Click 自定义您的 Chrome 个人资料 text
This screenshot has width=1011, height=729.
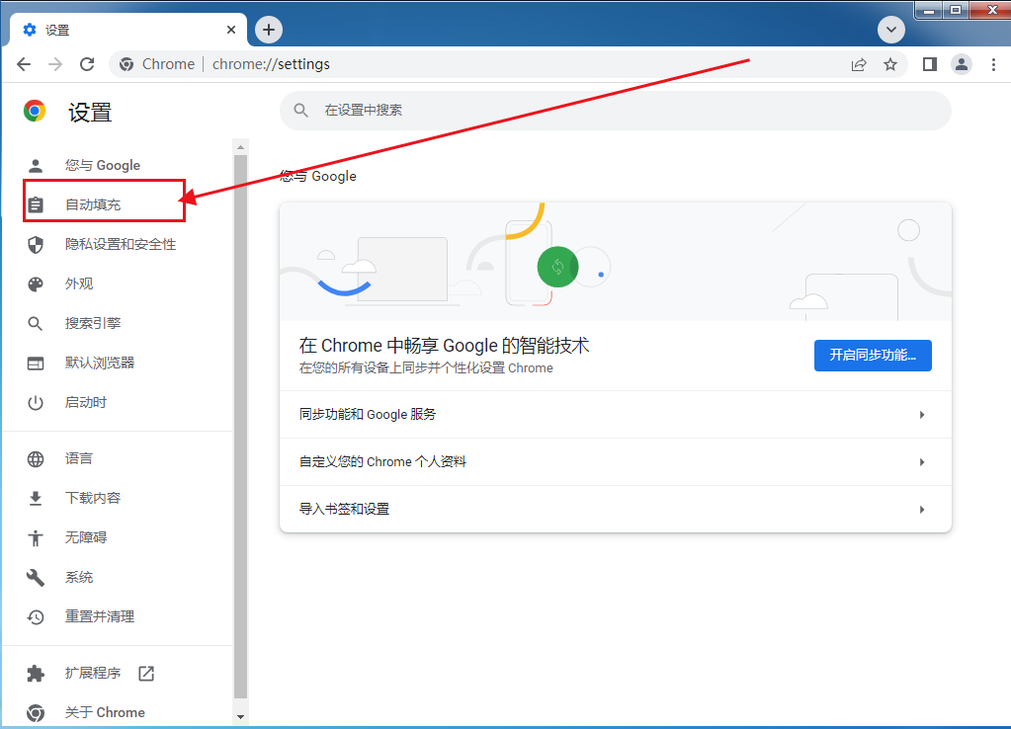[382, 462]
